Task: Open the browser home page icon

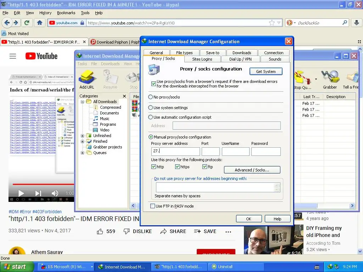Action: [40, 23]
